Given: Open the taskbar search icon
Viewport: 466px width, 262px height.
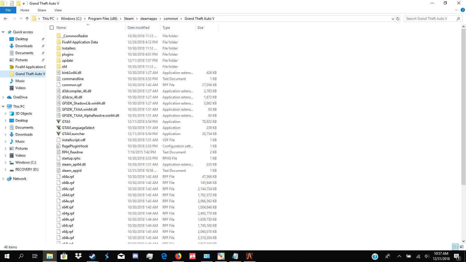Looking at the screenshot, I should (21, 256).
